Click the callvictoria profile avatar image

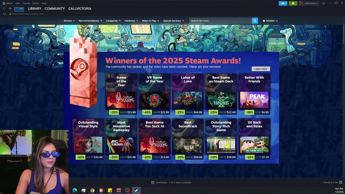301,3
